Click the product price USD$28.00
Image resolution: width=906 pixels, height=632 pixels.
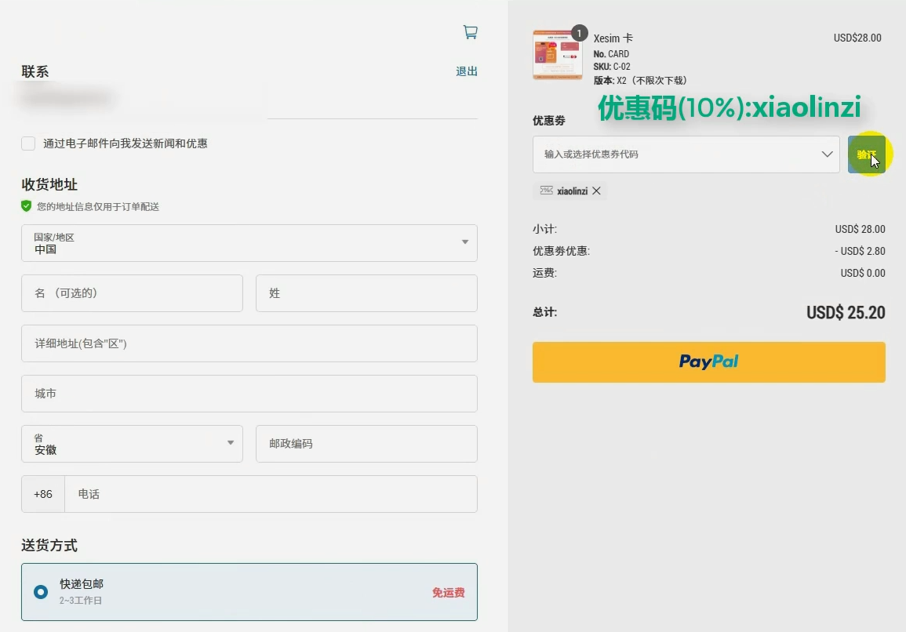857,38
